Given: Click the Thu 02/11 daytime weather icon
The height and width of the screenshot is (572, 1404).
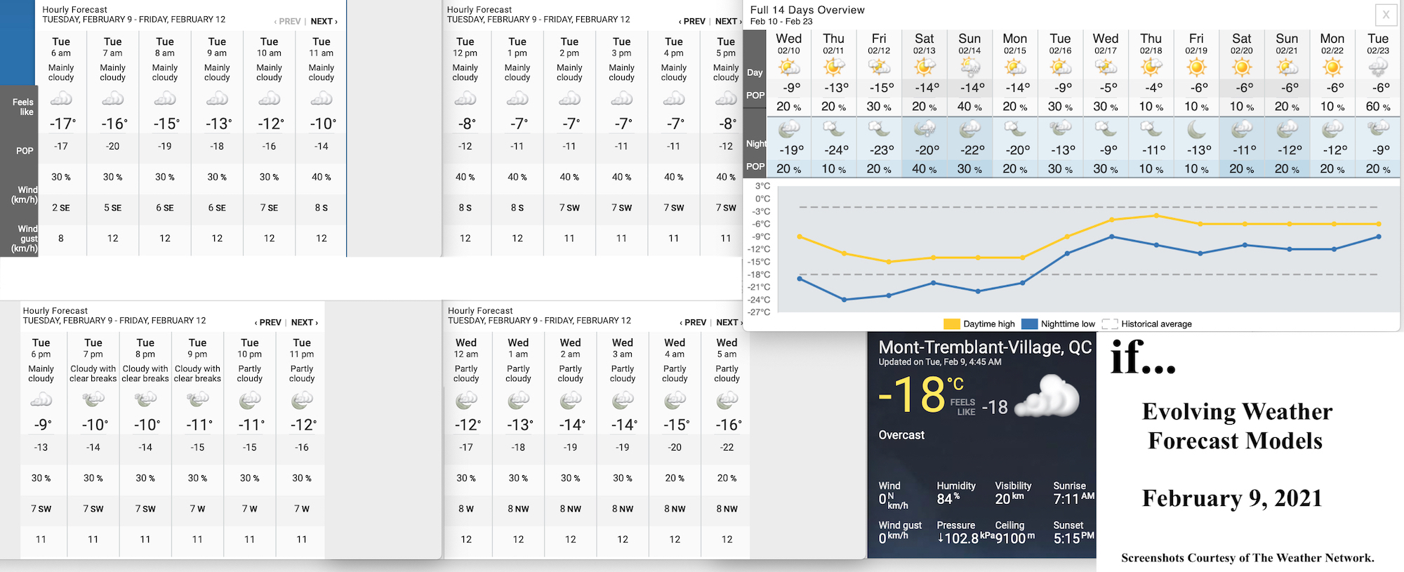Looking at the screenshot, I should 834,67.
